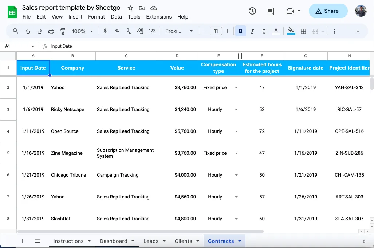Click the Share button
Viewport: 374px width, 248px height.
click(328, 11)
